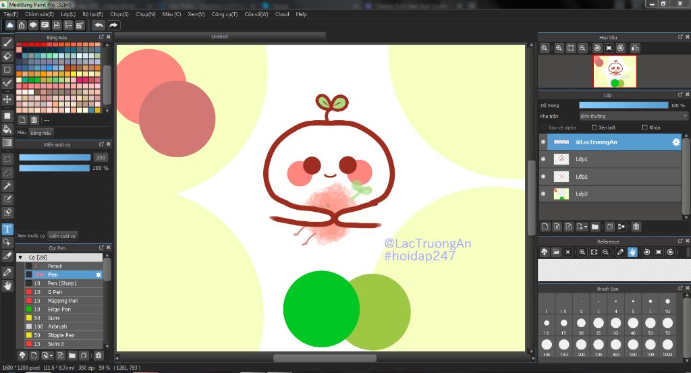Image resolution: width=691 pixels, height=373 pixels.
Task: Select the Gradient tool
Action: coord(7,142)
